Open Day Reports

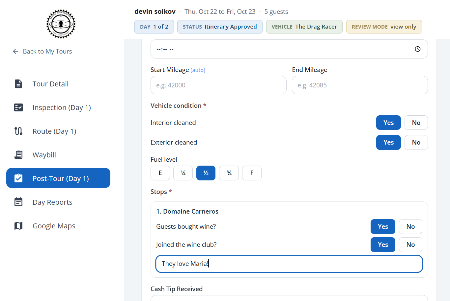(58, 202)
